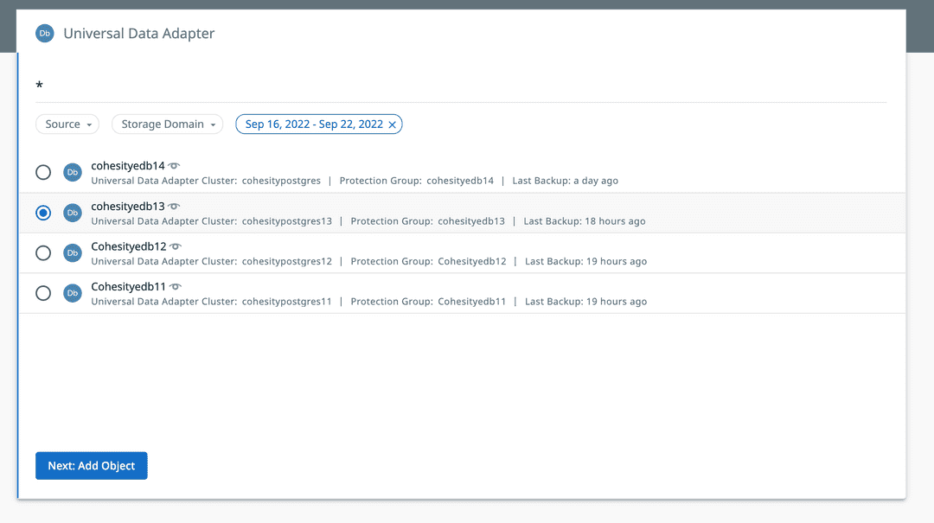Open the Sep 16 - Sep 22 date range filter
Screen dimensions: 934x523
click(x=313, y=124)
